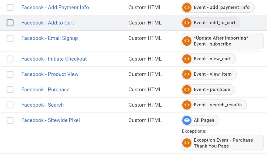Image resolution: width=267 pixels, height=154 pixels.
Task: Click the subscribe trigger's orange code icon
Action: (187, 41)
